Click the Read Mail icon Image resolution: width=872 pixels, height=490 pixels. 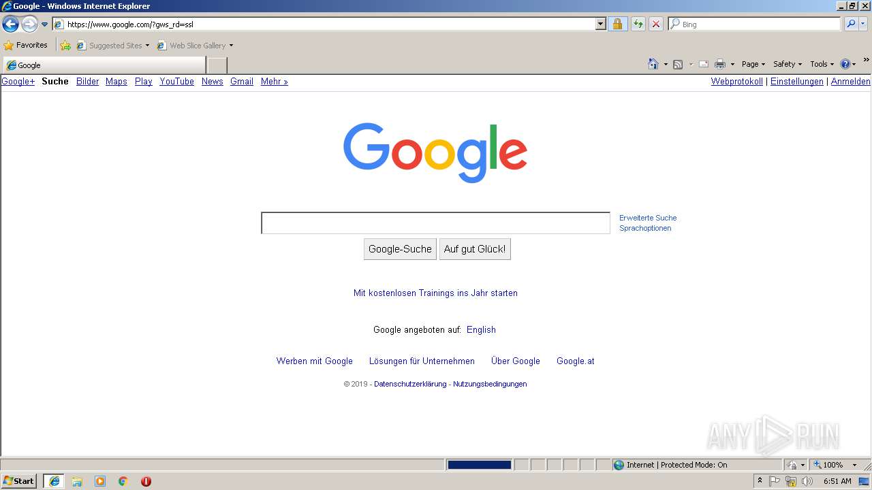[704, 64]
